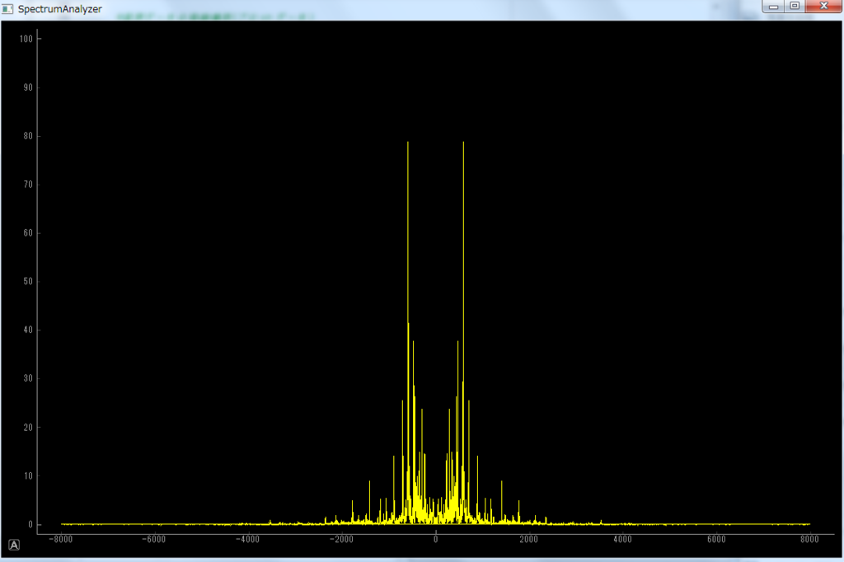Click the x-axis label 8000
The width and height of the screenshot is (844, 562).
tap(809, 539)
